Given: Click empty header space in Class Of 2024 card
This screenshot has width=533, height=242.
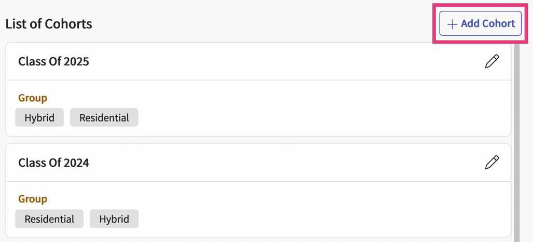Looking at the screenshot, I should [285, 163].
